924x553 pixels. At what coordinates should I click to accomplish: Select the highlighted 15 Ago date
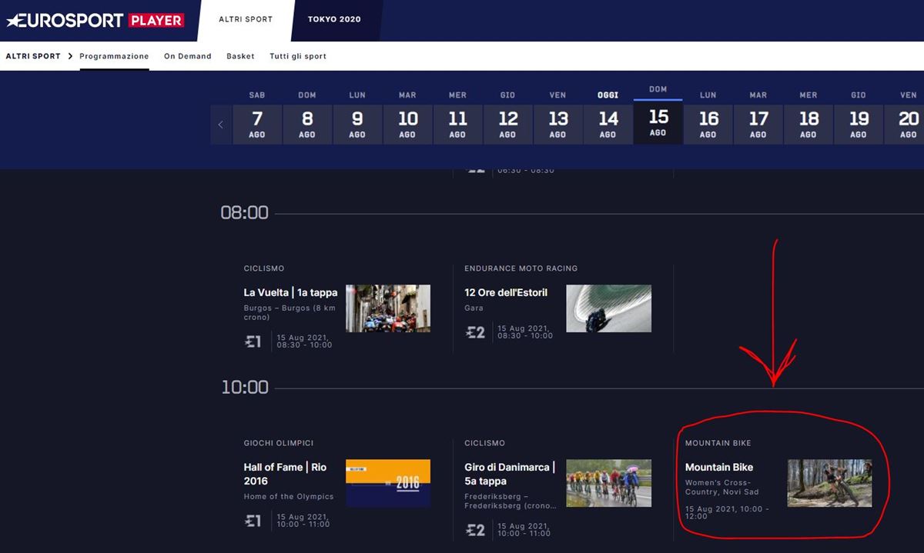click(658, 122)
